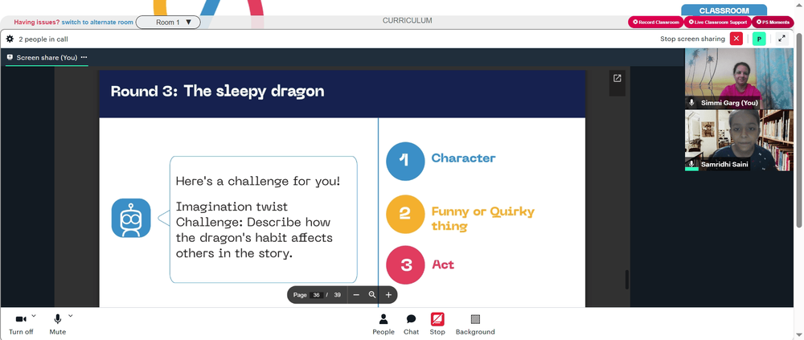The width and height of the screenshot is (804, 340).
Task: Open shared screen in pop-out window
Action: click(x=617, y=78)
